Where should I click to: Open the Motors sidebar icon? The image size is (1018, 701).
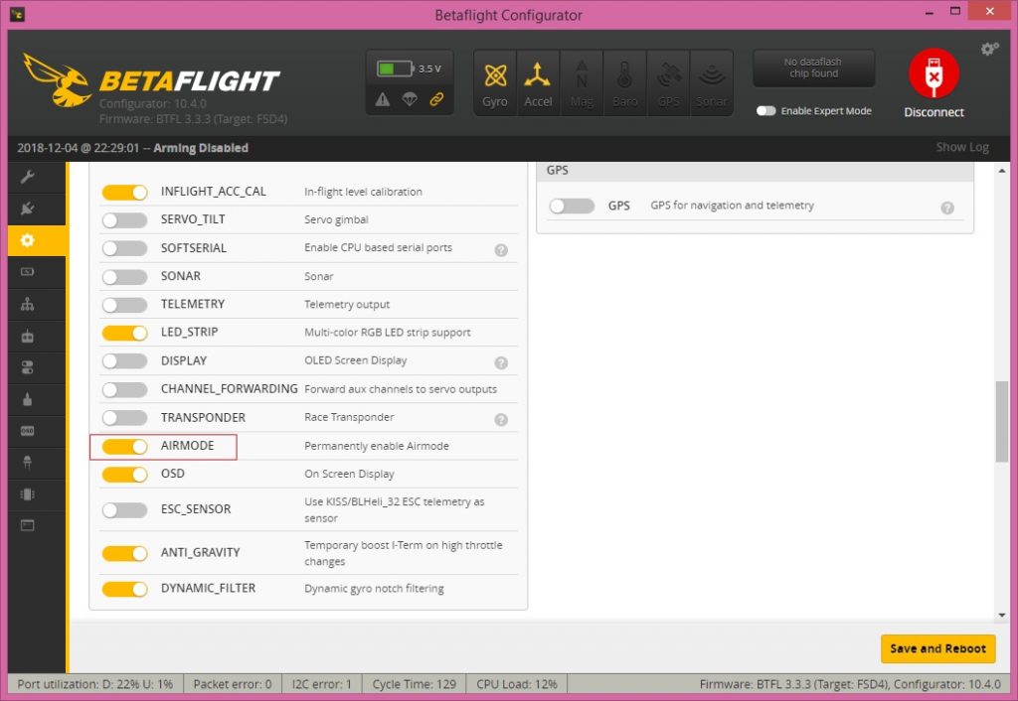pos(27,399)
